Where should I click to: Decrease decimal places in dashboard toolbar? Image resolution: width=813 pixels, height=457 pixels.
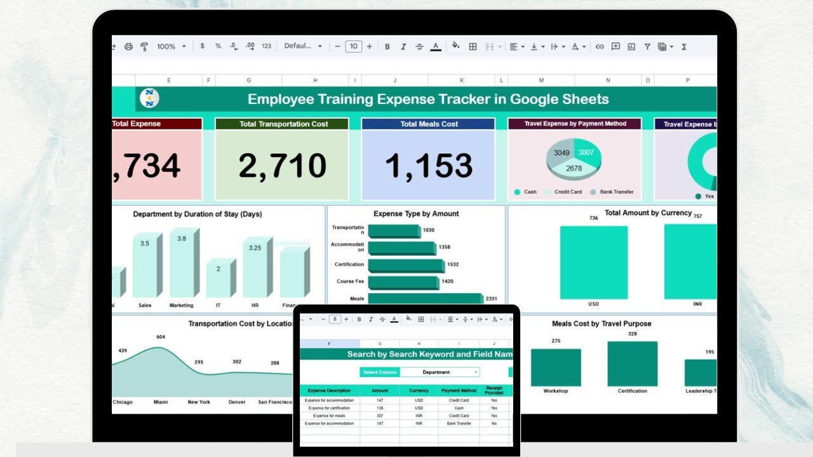point(234,46)
